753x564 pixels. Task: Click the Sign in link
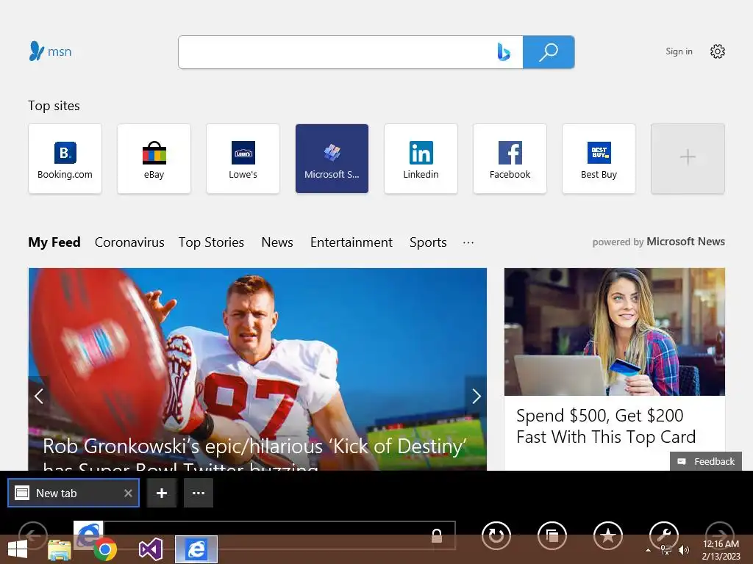coord(679,51)
